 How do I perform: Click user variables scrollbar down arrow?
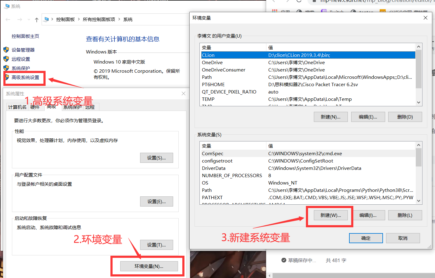419,103
